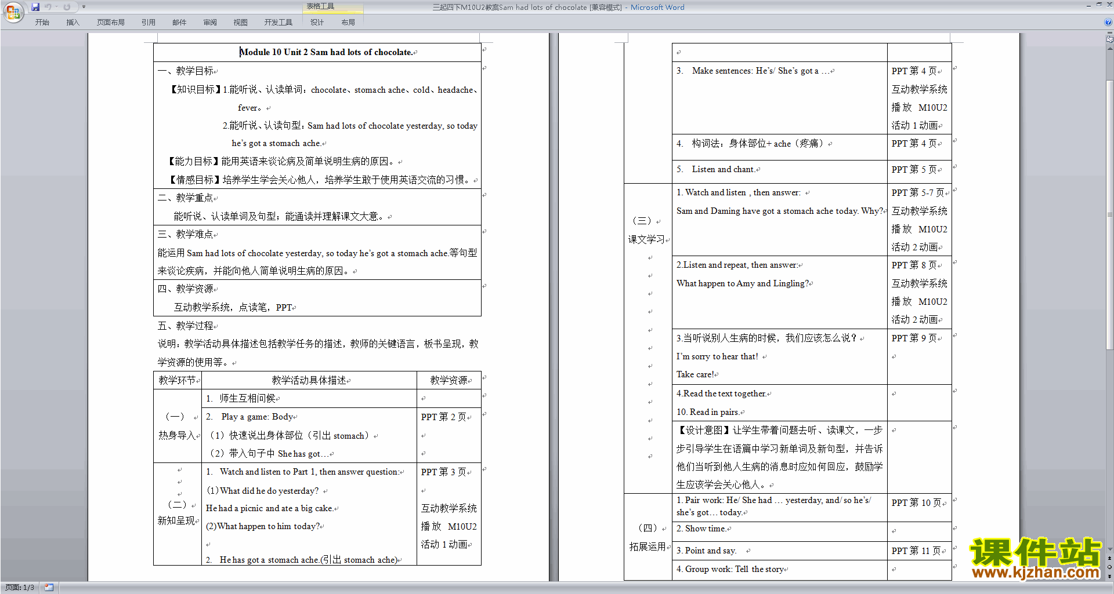
Task: Click the macro recording icon in status bar
Action: pyautogui.click(x=49, y=588)
